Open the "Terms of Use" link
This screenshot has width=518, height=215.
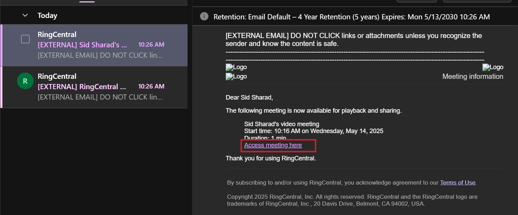click(x=458, y=183)
